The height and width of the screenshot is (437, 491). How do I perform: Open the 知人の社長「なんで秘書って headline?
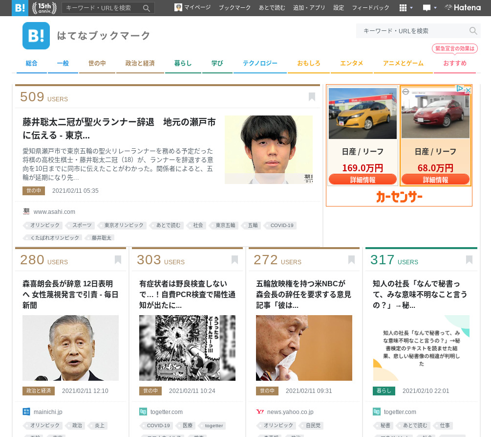point(421,294)
